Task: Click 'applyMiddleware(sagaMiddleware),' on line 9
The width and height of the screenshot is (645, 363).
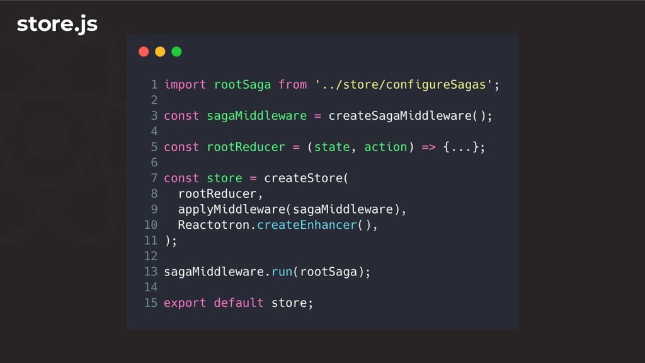Action: tap(292, 209)
